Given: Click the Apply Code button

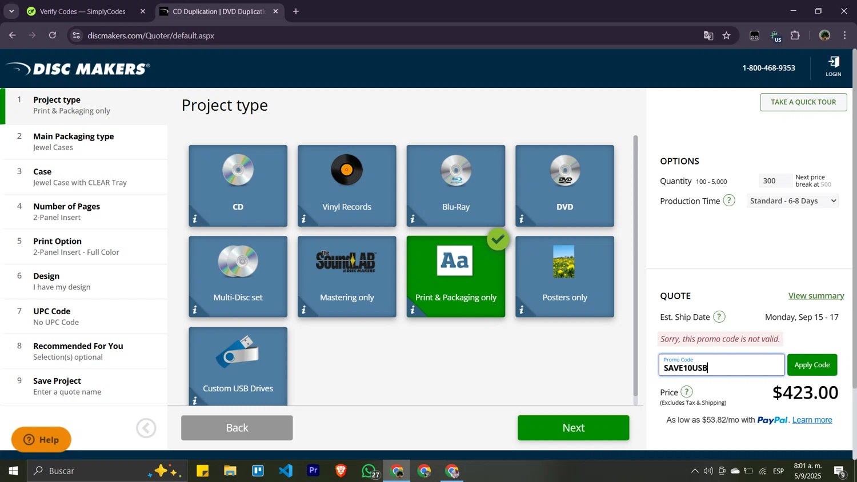Looking at the screenshot, I should [x=812, y=365].
